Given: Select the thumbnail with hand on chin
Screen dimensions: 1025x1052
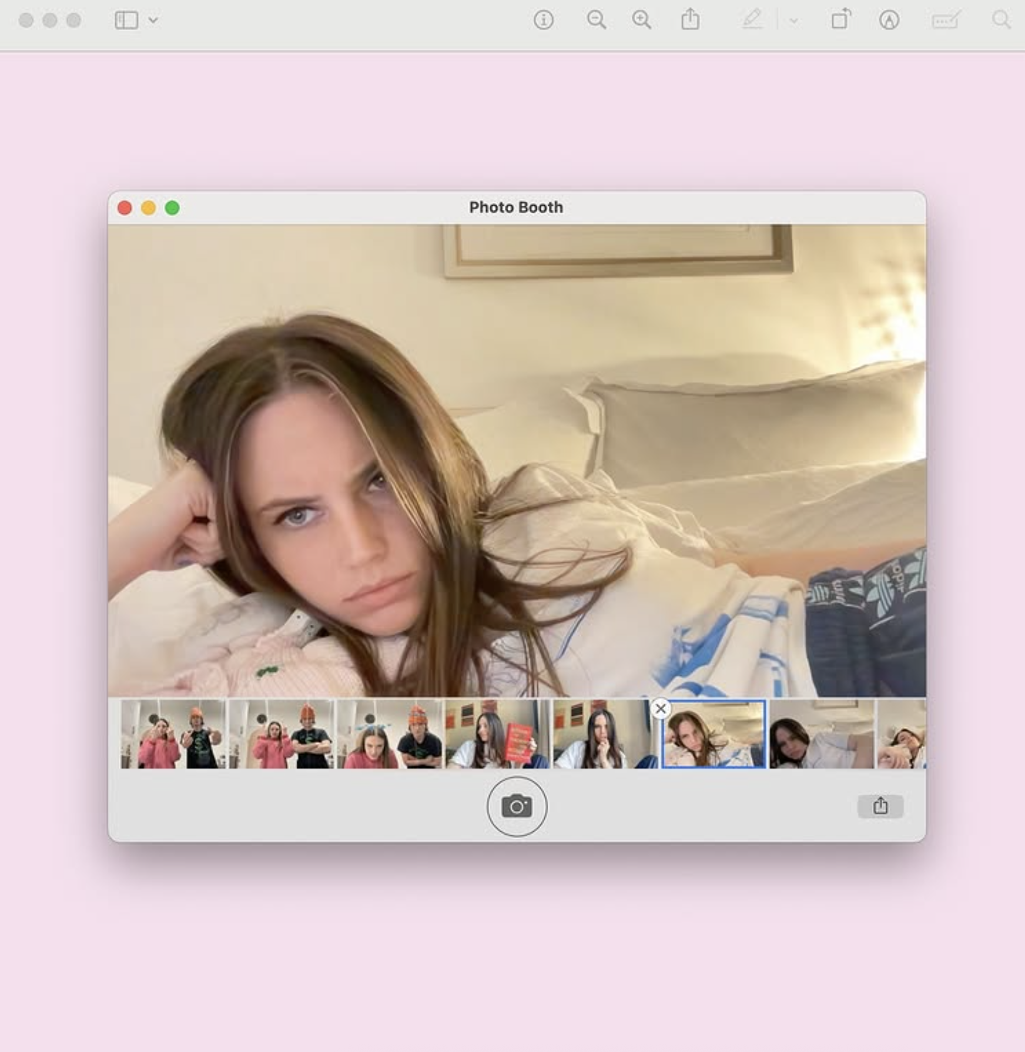Looking at the screenshot, I should tap(606, 733).
